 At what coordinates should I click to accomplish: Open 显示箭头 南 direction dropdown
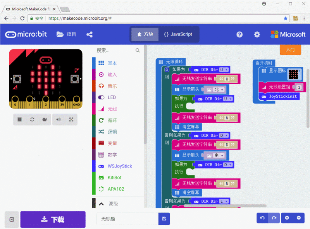219,156
